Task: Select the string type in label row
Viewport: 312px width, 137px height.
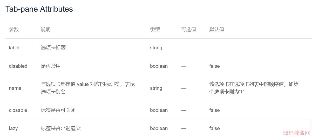Action: 156,48
